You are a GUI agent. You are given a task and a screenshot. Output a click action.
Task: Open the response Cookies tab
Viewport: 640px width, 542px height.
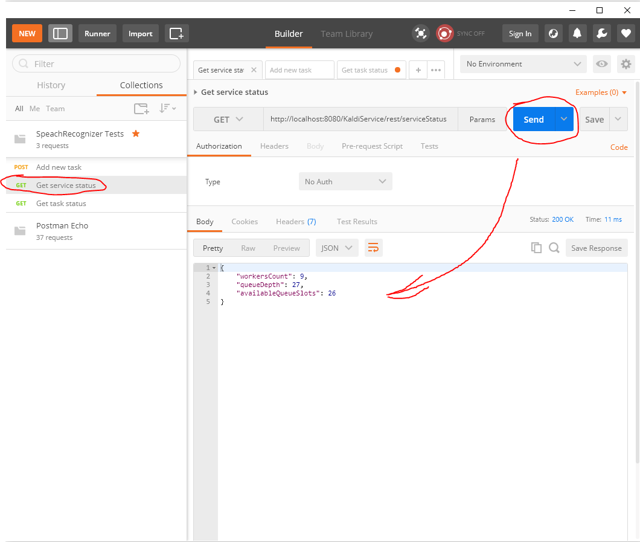(x=245, y=222)
